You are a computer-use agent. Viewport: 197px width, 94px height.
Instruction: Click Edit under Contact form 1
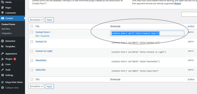(37, 36)
